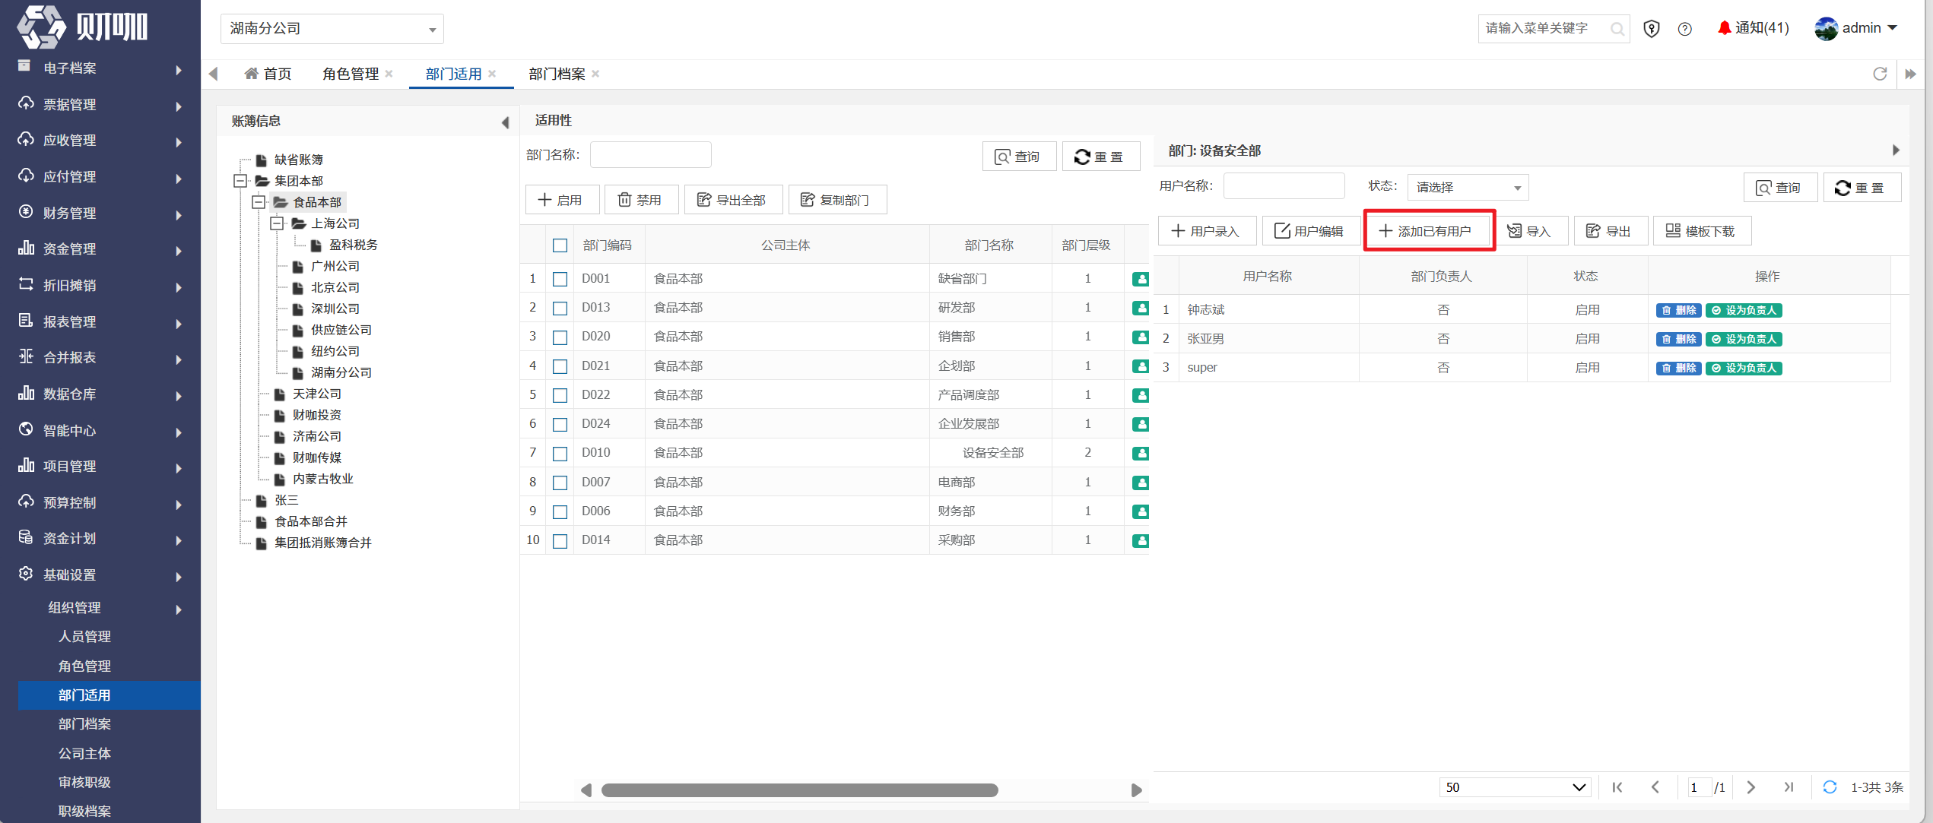Click pagination refresh icon at bottom right
The width and height of the screenshot is (1933, 823).
coord(1830,787)
